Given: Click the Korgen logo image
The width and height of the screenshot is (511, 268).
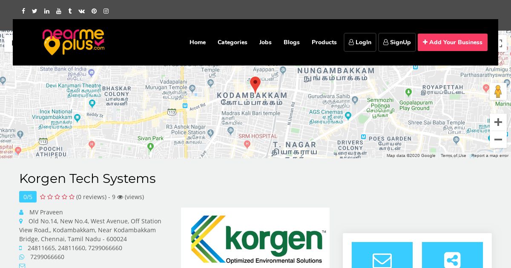Looking at the screenshot, I should coord(255,238).
